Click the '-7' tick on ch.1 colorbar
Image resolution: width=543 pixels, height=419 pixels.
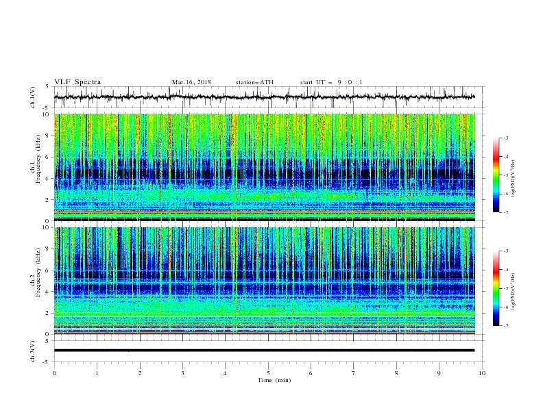tap(505, 213)
